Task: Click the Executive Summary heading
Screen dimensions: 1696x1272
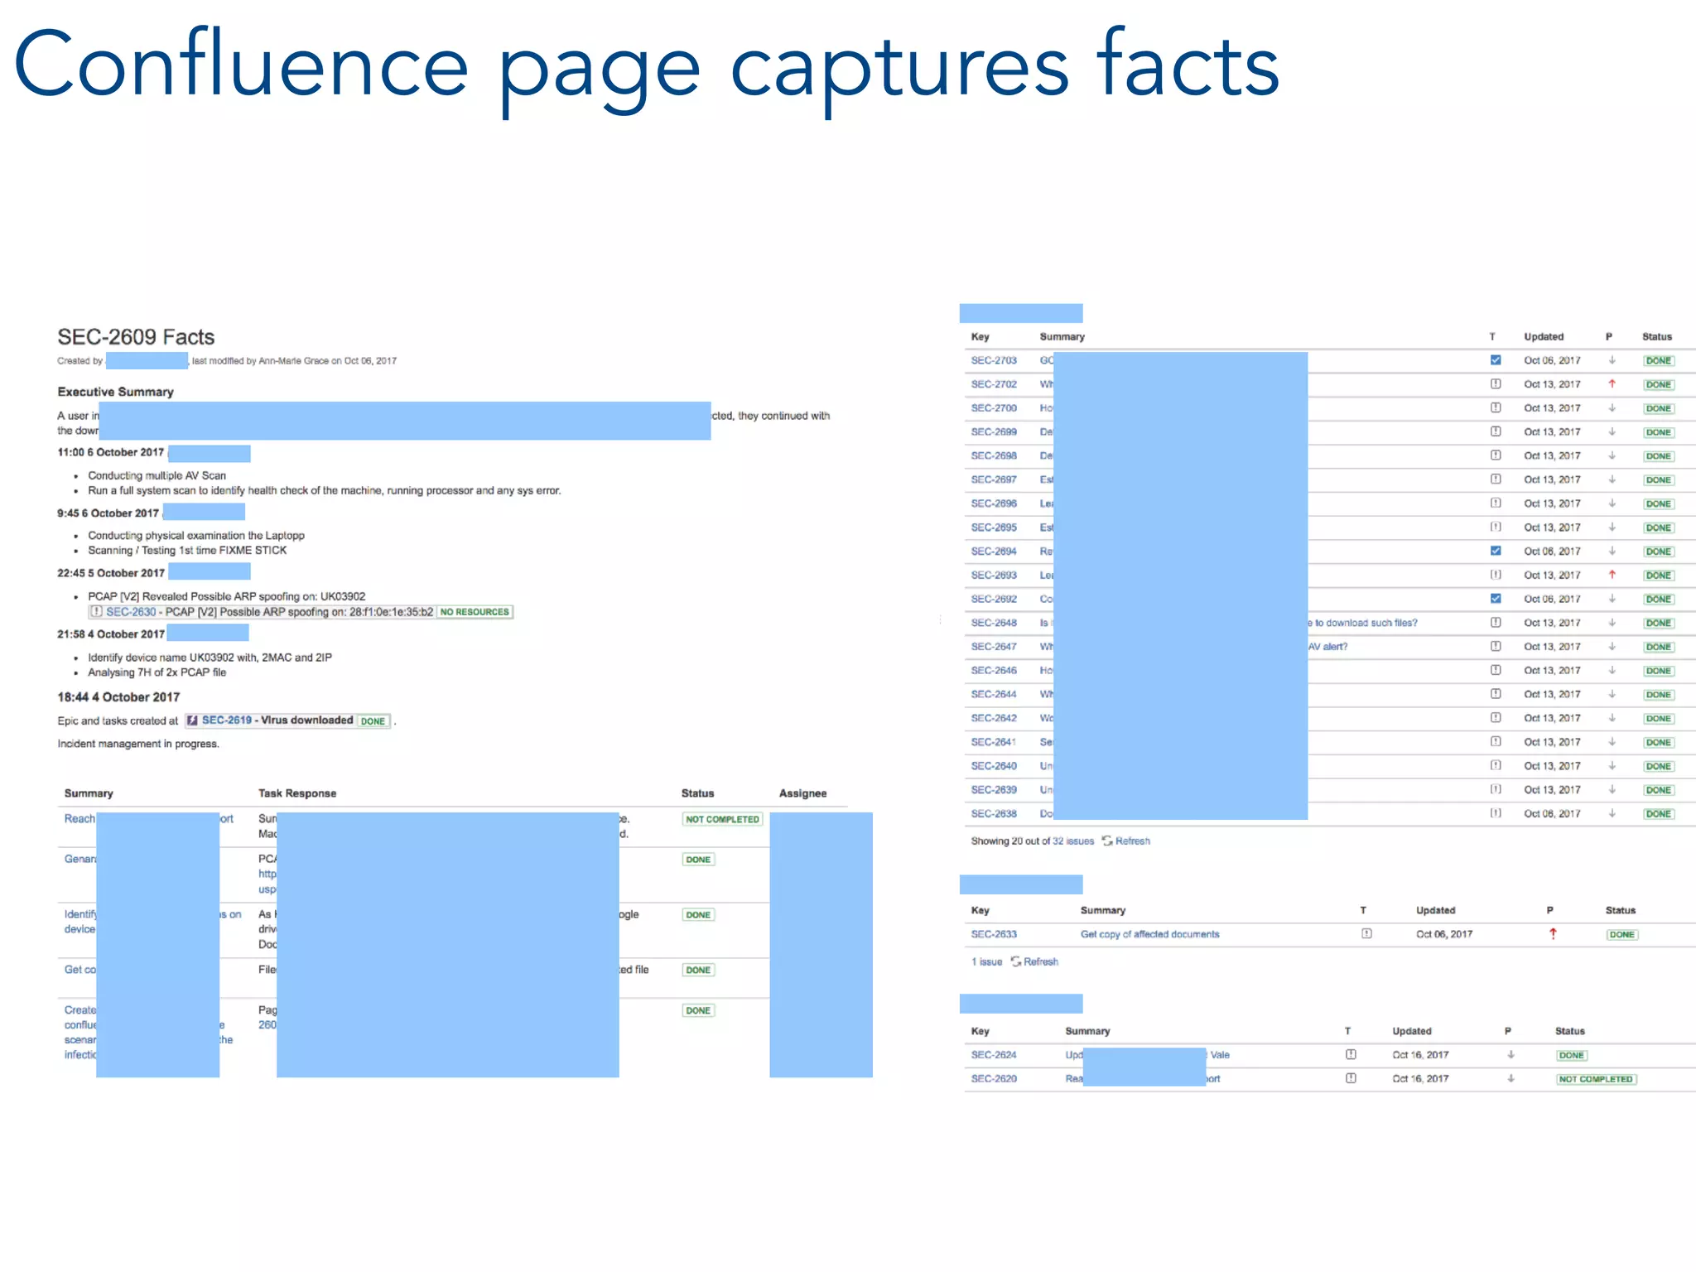Action: pos(115,392)
